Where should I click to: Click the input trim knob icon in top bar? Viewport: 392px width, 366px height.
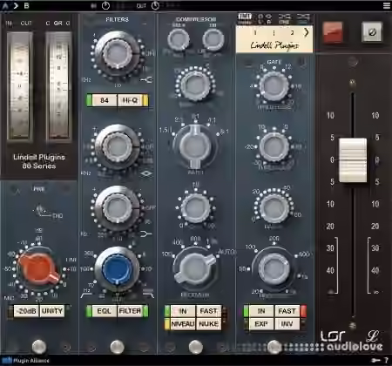tap(105, 6)
